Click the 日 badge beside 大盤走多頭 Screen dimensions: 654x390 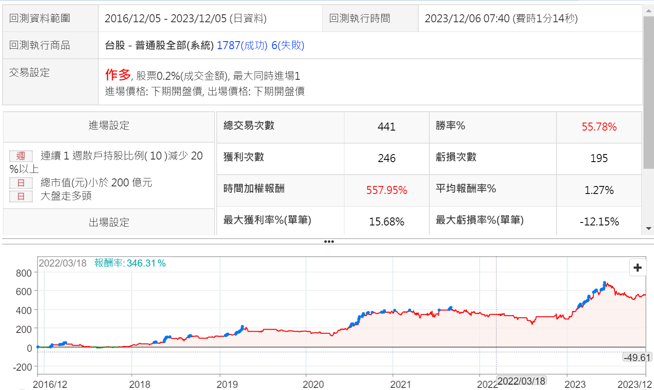pos(21,196)
